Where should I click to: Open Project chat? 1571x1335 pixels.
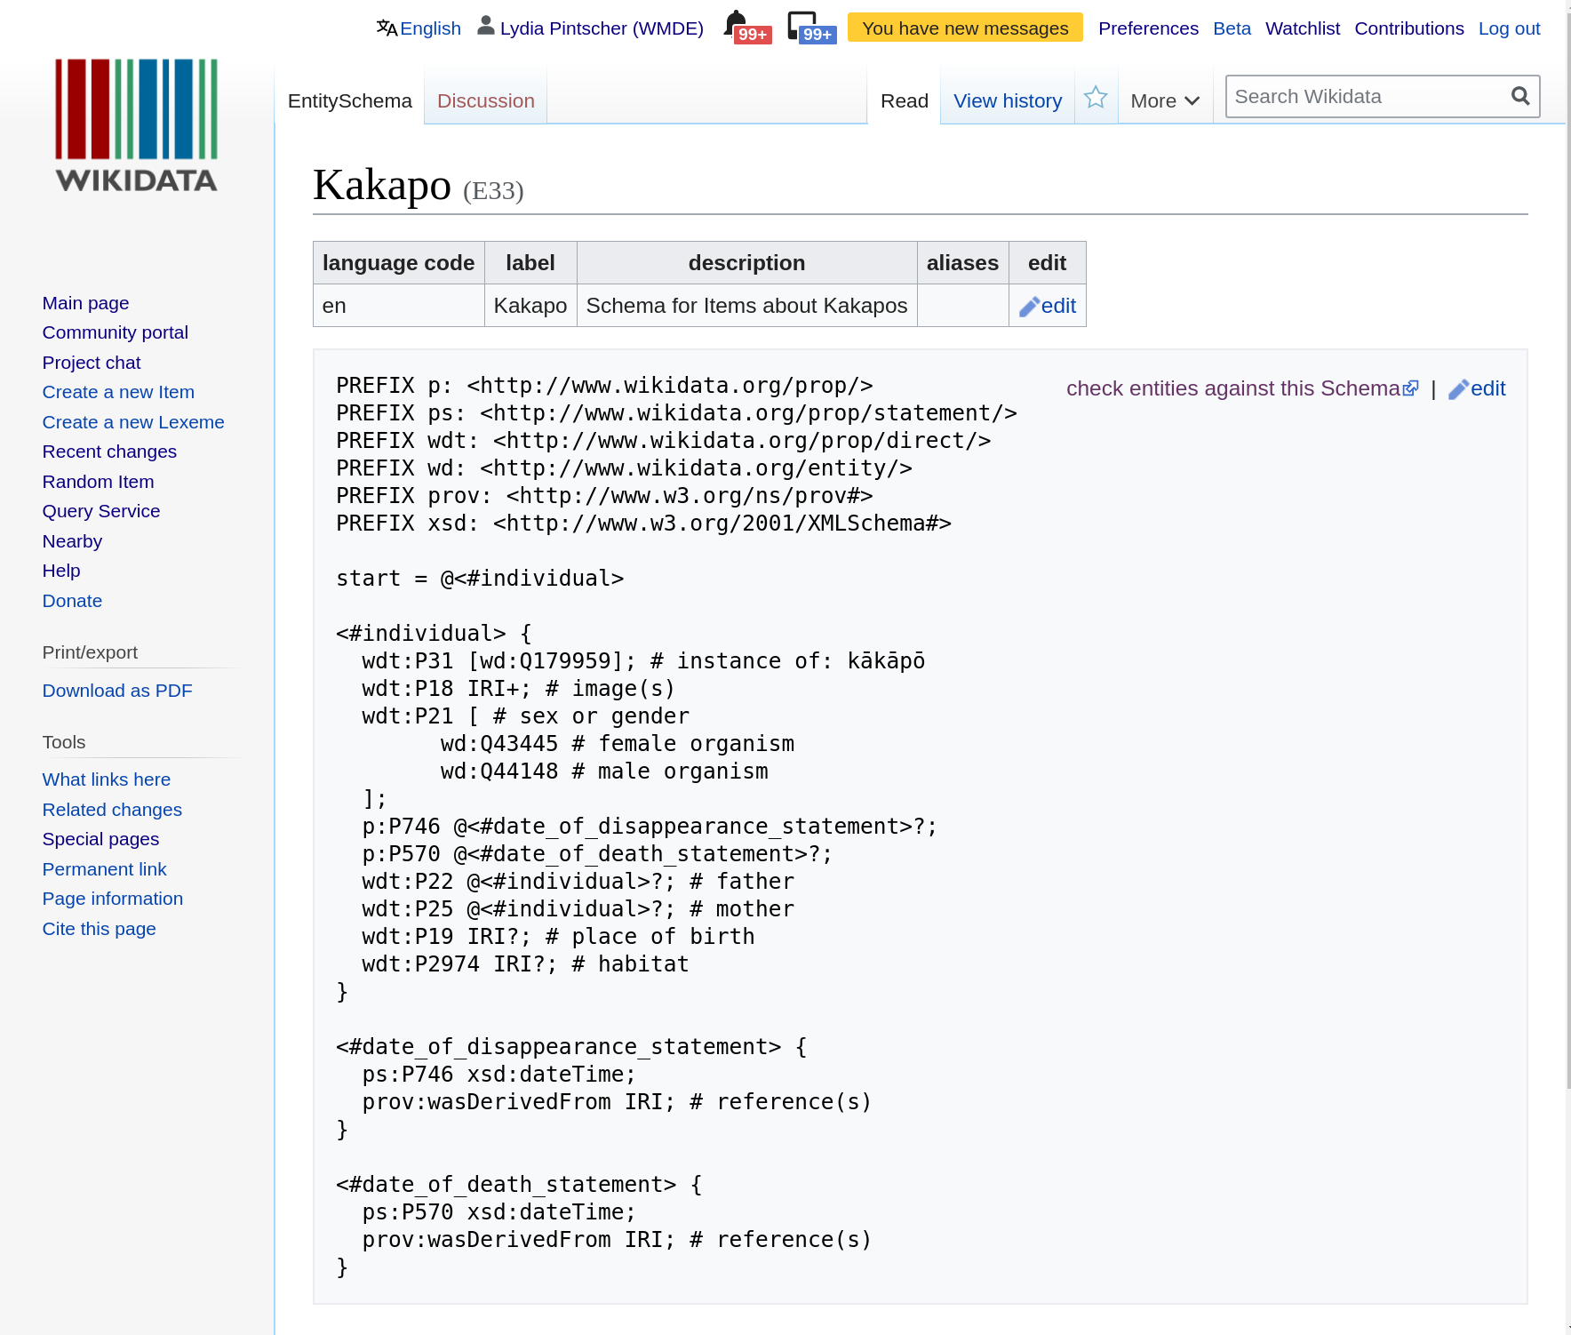point(92,363)
